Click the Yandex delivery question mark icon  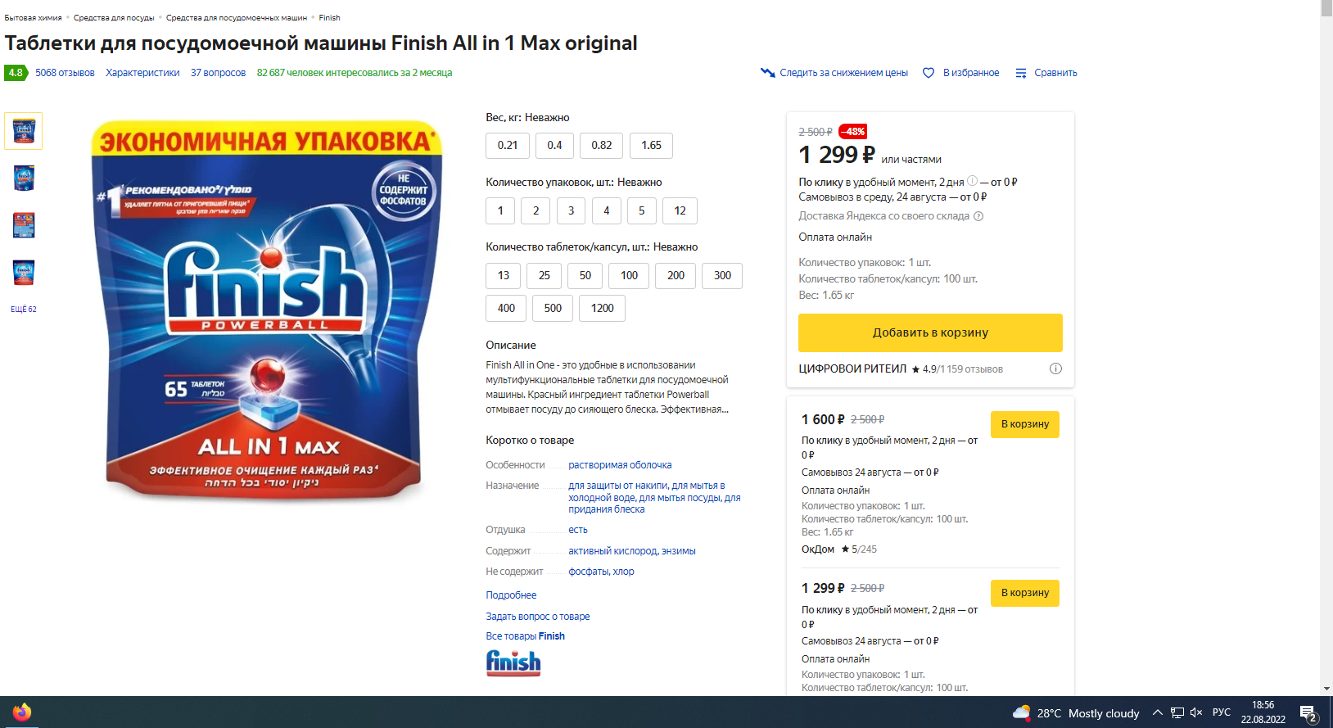pyautogui.click(x=978, y=216)
